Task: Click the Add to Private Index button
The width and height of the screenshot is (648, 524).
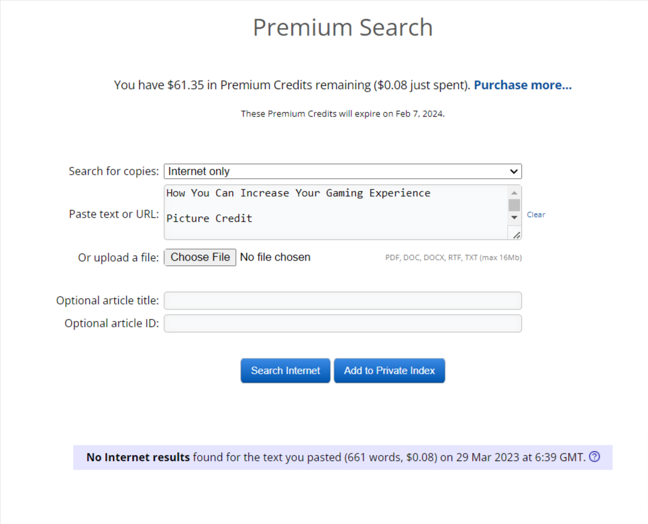Action: point(389,371)
